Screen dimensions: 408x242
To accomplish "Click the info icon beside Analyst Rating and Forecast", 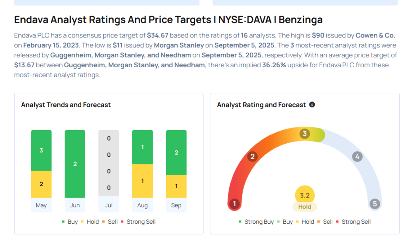I will 312,105.
